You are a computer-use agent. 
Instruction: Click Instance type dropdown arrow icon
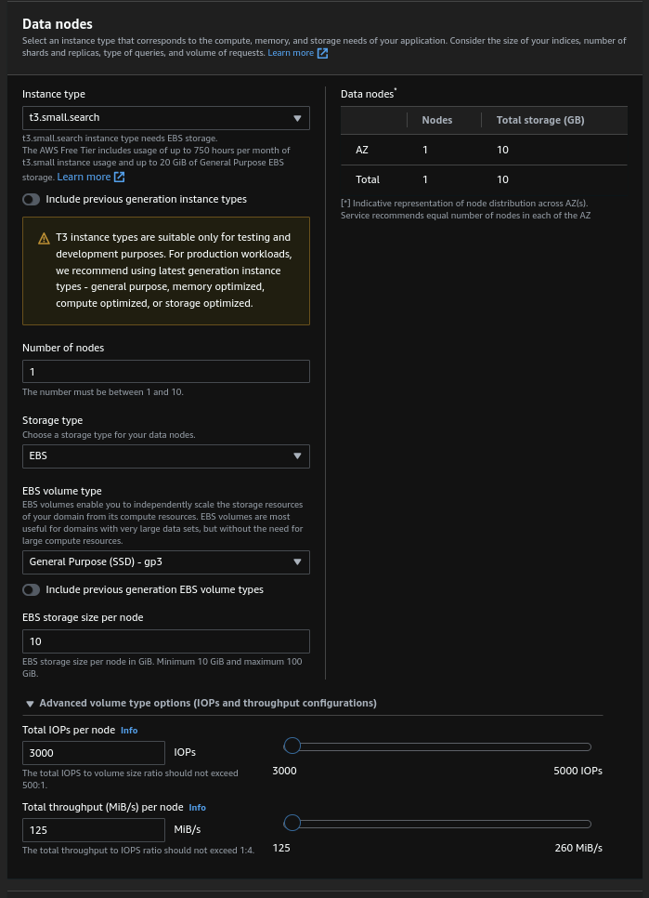coord(297,118)
